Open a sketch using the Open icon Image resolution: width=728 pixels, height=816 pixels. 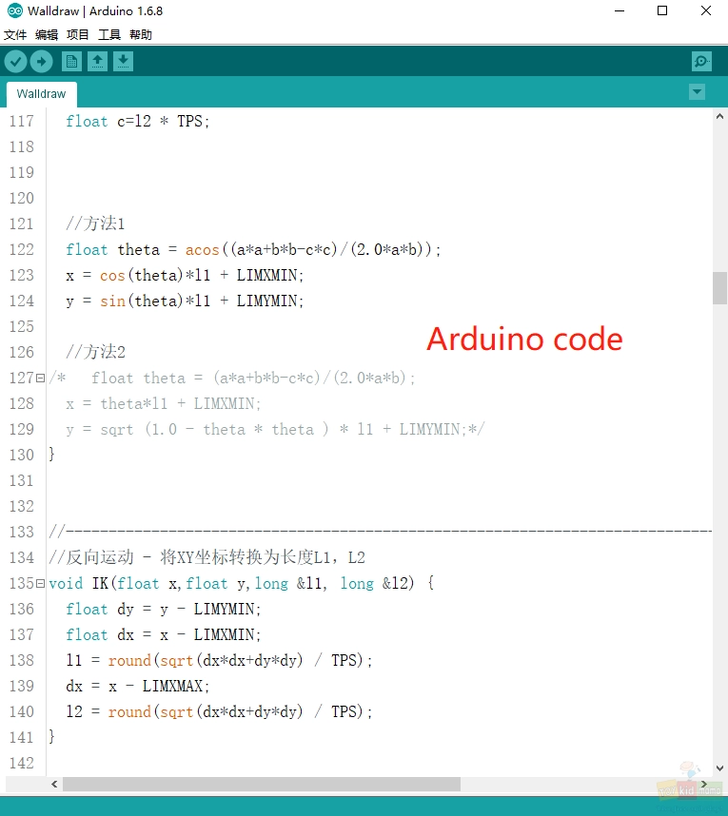pos(97,62)
